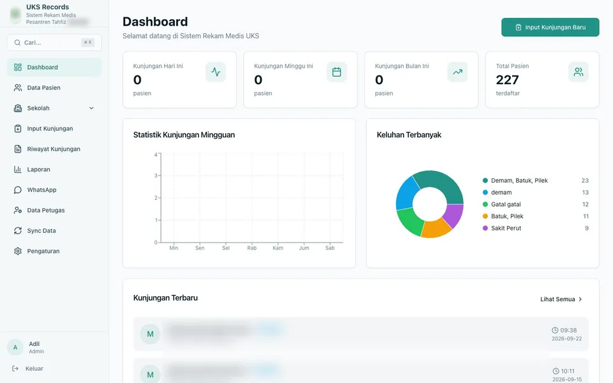Open the Lihat Semua link
Viewport: 613px width, 383px height.
[561, 299]
